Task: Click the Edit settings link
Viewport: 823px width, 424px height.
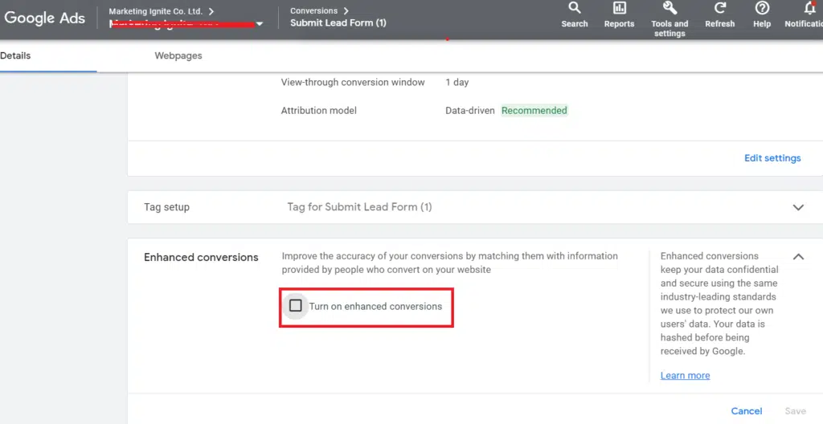Action: [x=772, y=158]
